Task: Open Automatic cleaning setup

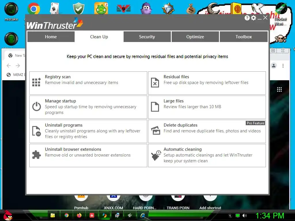Action: [x=207, y=155]
